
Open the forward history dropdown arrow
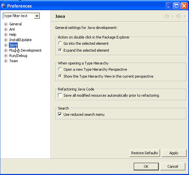pos(184,16)
